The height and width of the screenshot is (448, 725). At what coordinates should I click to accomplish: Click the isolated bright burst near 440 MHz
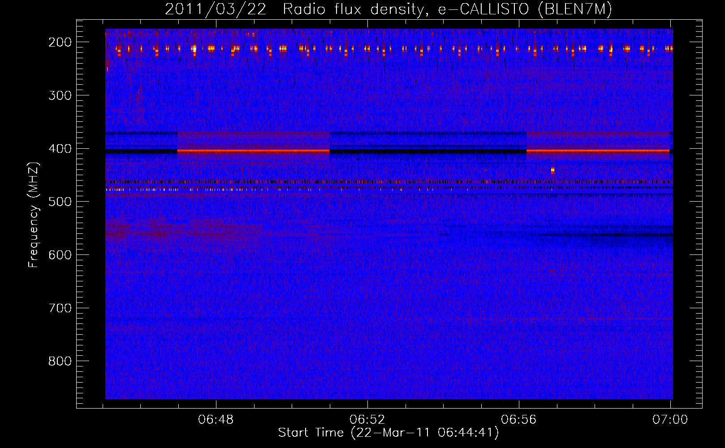[552, 170]
